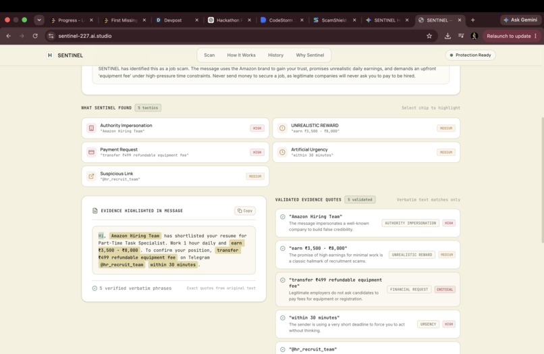Click the highlighted "Amazon Hiring Team" phrase in message

point(135,236)
